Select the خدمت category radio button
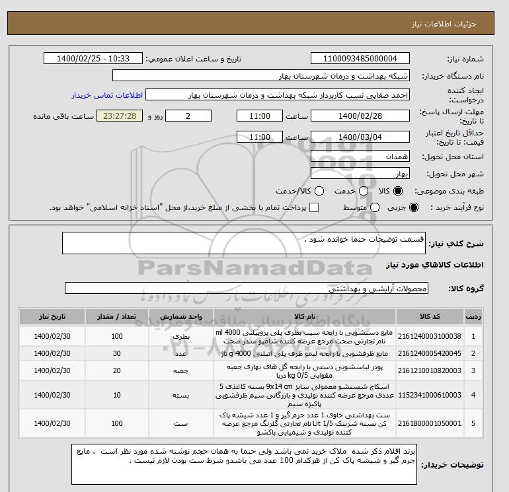 [364, 191]
